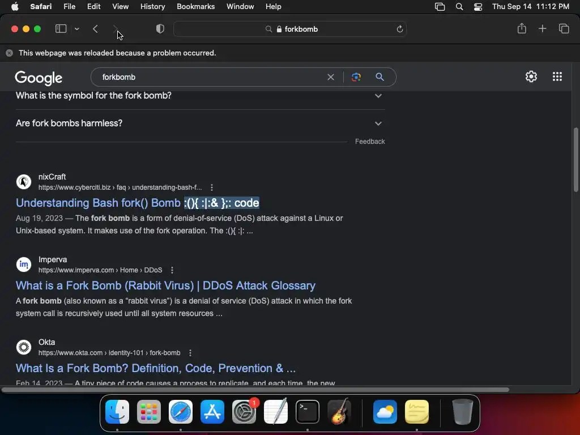The width and height of the screenshot is (580, 435).
Task: Click the privacy report shield icon
Action: (160, 29)
